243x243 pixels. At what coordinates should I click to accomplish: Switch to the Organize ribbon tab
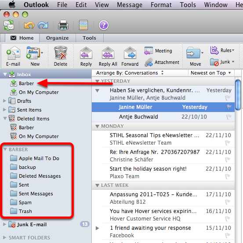click(57, 38)
